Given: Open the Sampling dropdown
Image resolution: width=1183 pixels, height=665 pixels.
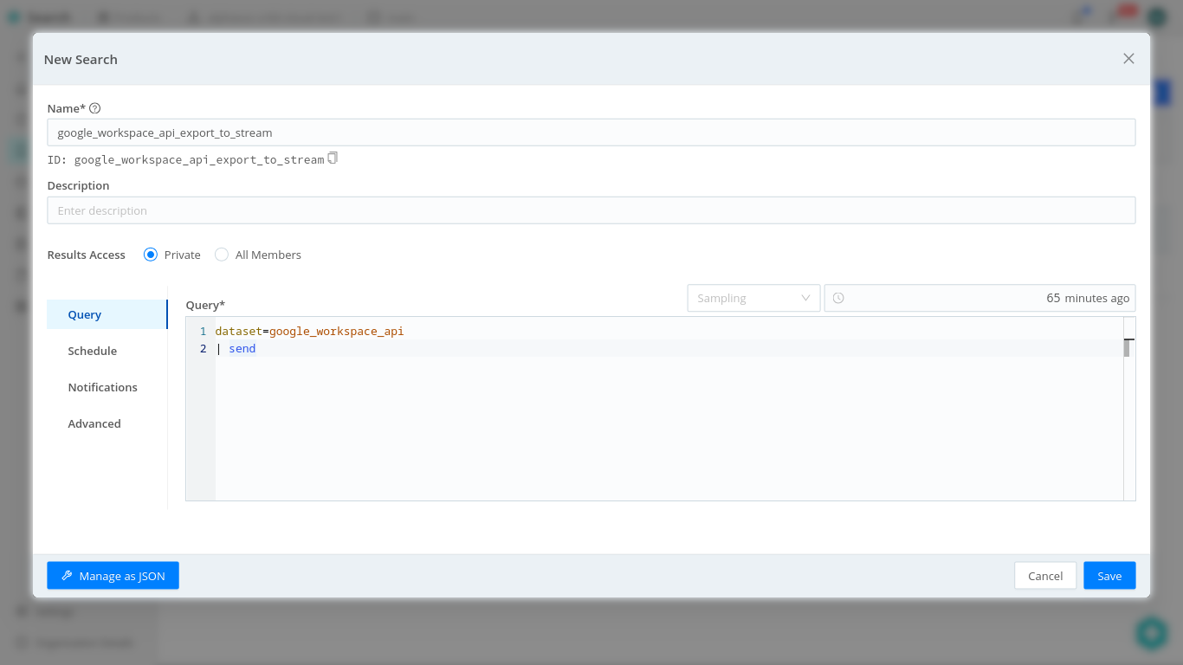Looking at the screenshot, I should 753,297.
